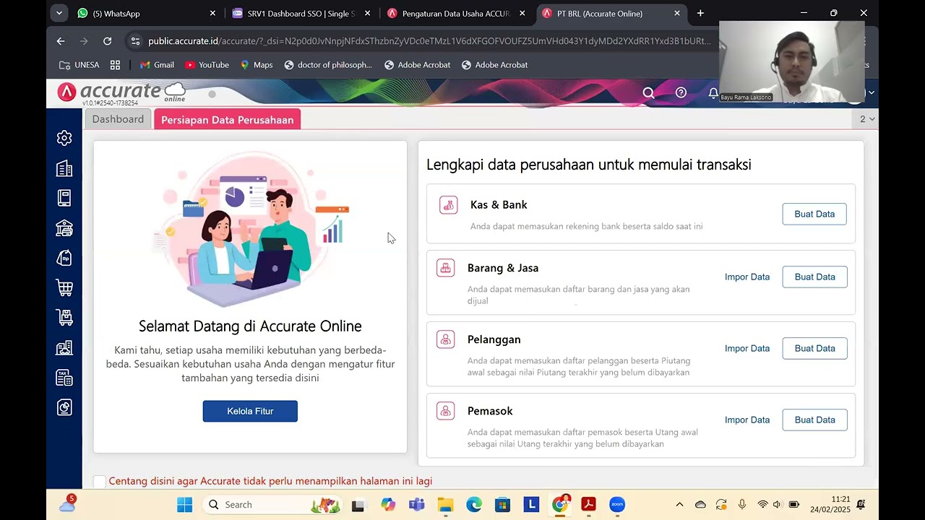
Task: Open Adobe Acrobat from the taskbar
Action: point(588,505)
